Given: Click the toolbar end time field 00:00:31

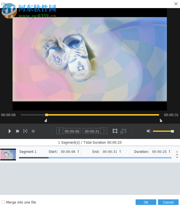Looking at the screenshot, I should [92, 131].
